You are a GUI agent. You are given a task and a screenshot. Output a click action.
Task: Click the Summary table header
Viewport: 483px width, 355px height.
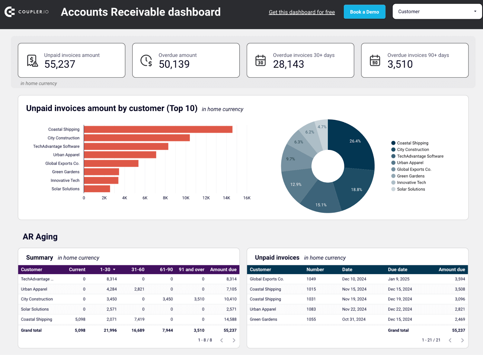[x=40, y=257]
